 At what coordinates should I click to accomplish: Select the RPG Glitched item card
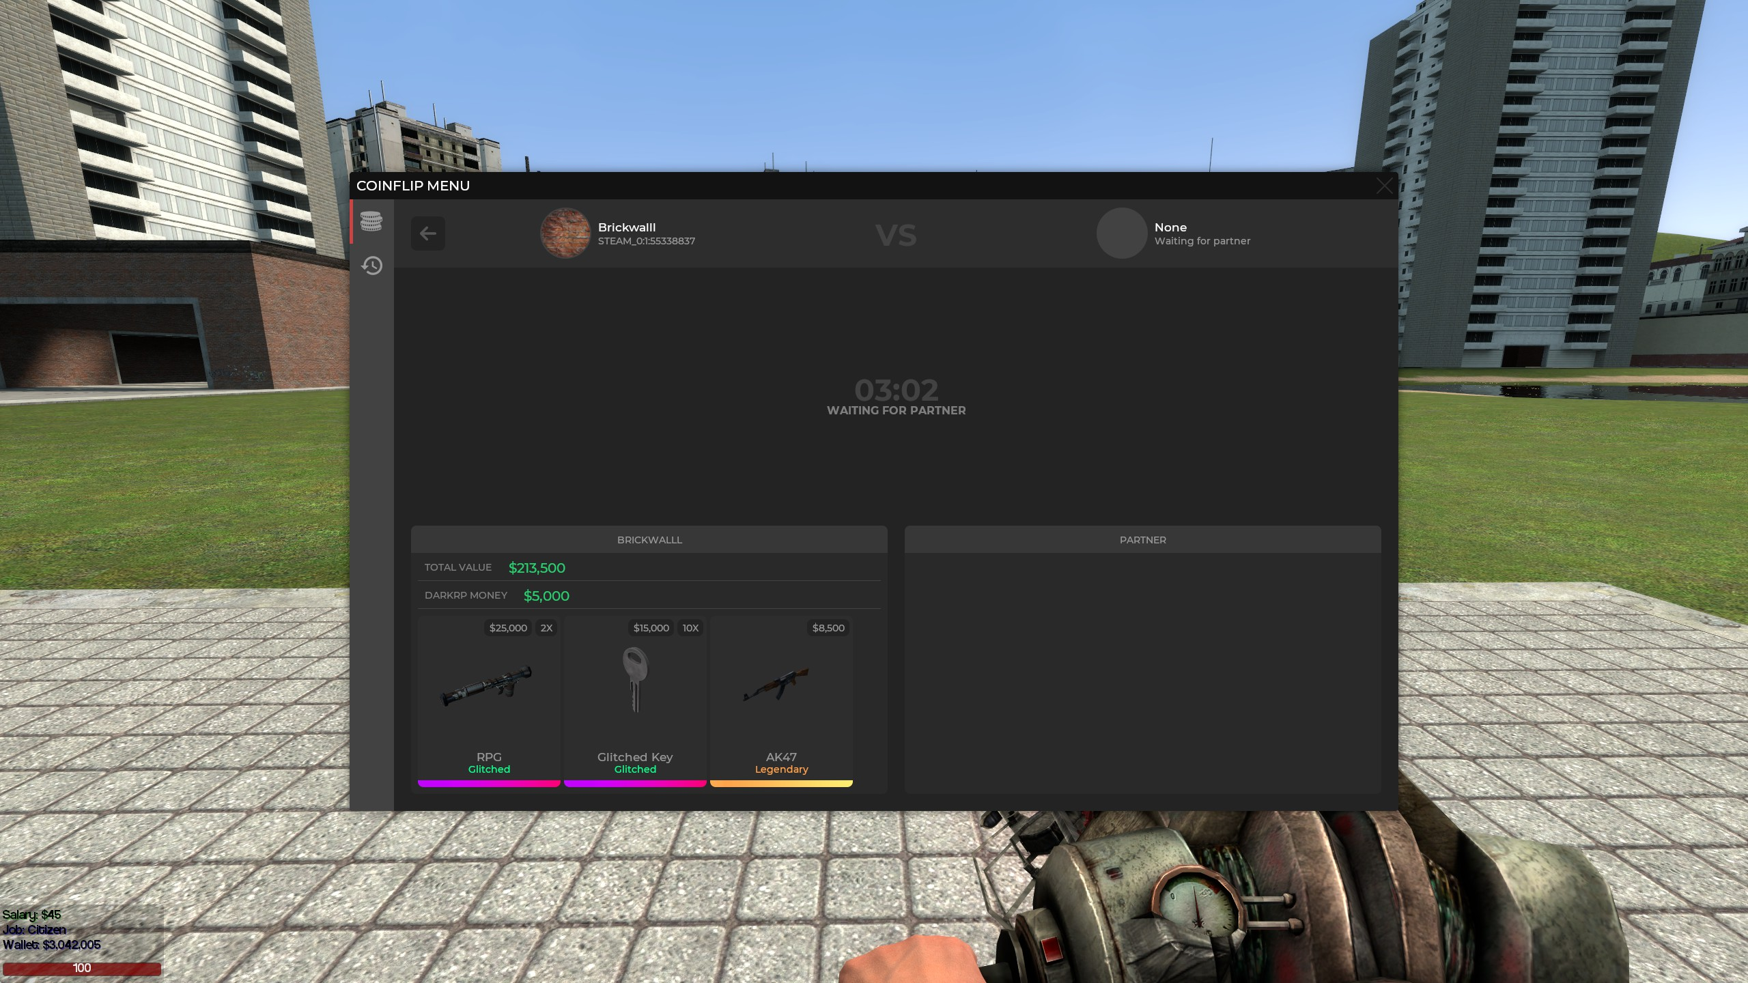(x=489, y=701)
